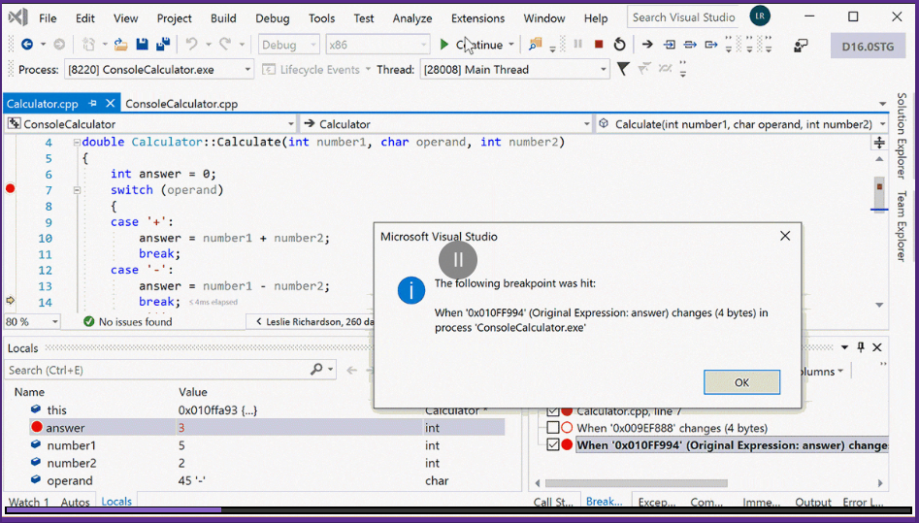Click the Open File folder icon
This screenshot has height=523, width=919.
click(120, 45)
